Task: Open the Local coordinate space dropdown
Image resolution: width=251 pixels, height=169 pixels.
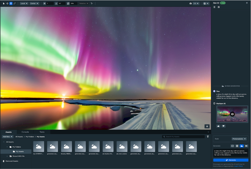Action: pos(24,3)
